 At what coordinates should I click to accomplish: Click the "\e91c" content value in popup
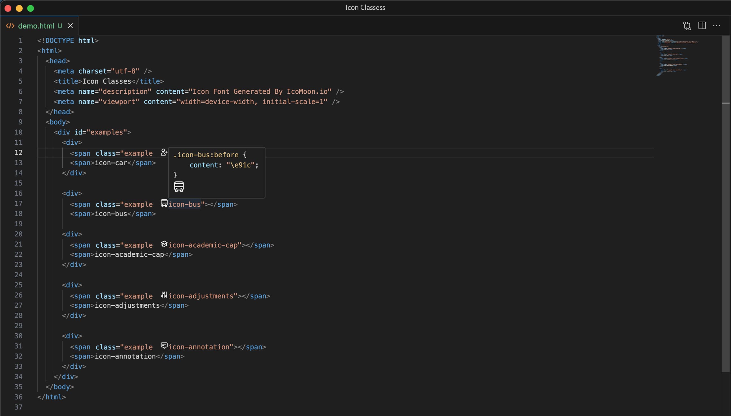tap(240, 165)
